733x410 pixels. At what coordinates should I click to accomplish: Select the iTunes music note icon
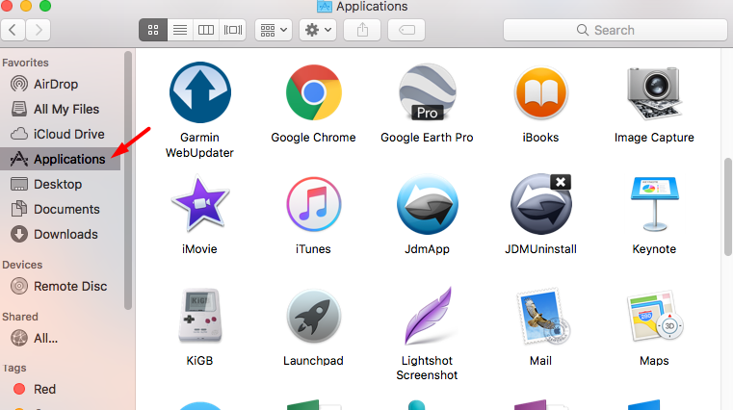(314, 204)
